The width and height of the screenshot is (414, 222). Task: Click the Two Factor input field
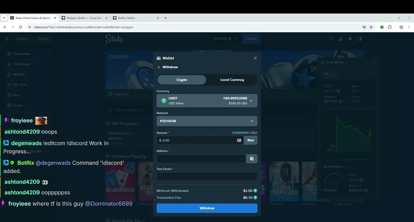click(207, 176)
